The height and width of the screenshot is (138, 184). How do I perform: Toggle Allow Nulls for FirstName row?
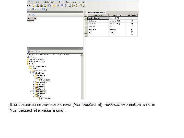pos(132,21)
